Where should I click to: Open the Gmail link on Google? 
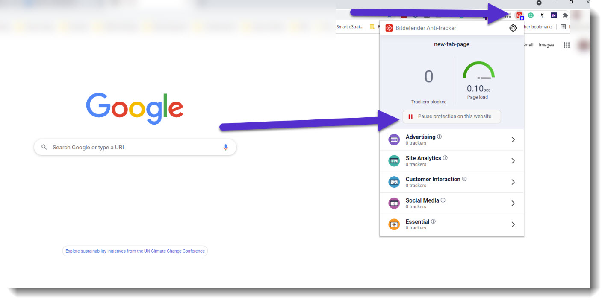click(528, 45)
